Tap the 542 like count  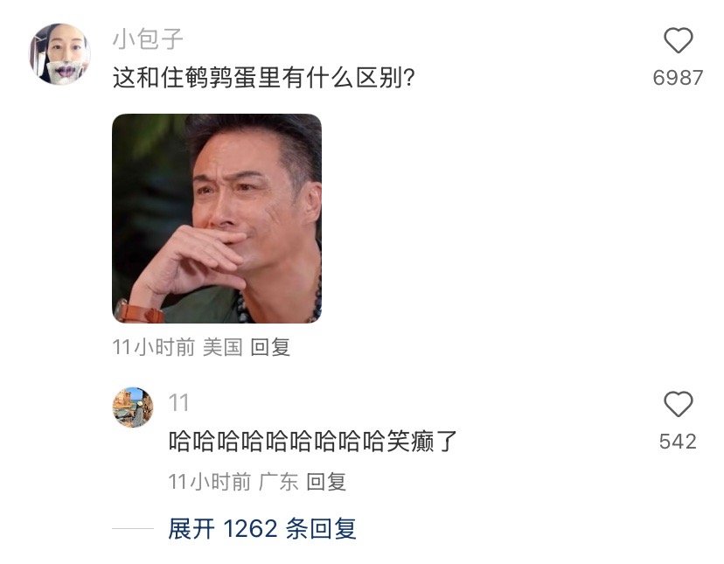pyautogui.click(x=678, y=442)
